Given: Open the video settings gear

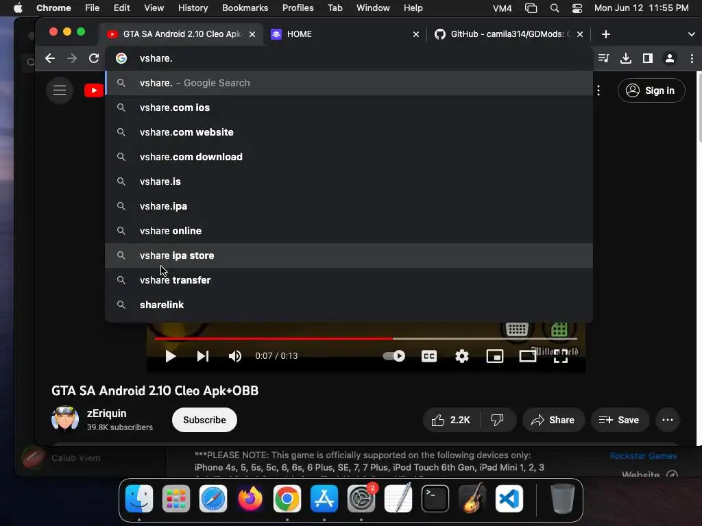Looking at the screenshot, I should tap(462, 356).
